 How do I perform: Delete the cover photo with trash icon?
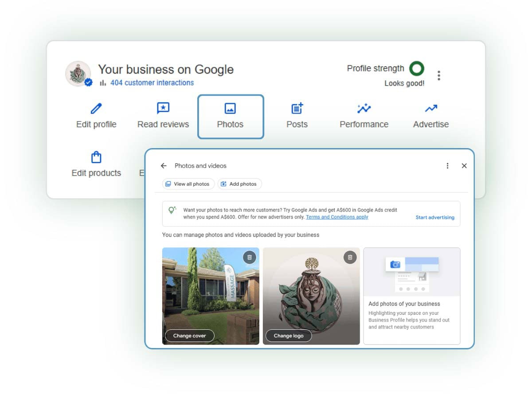pyautogui.click(x=250, y=257)
